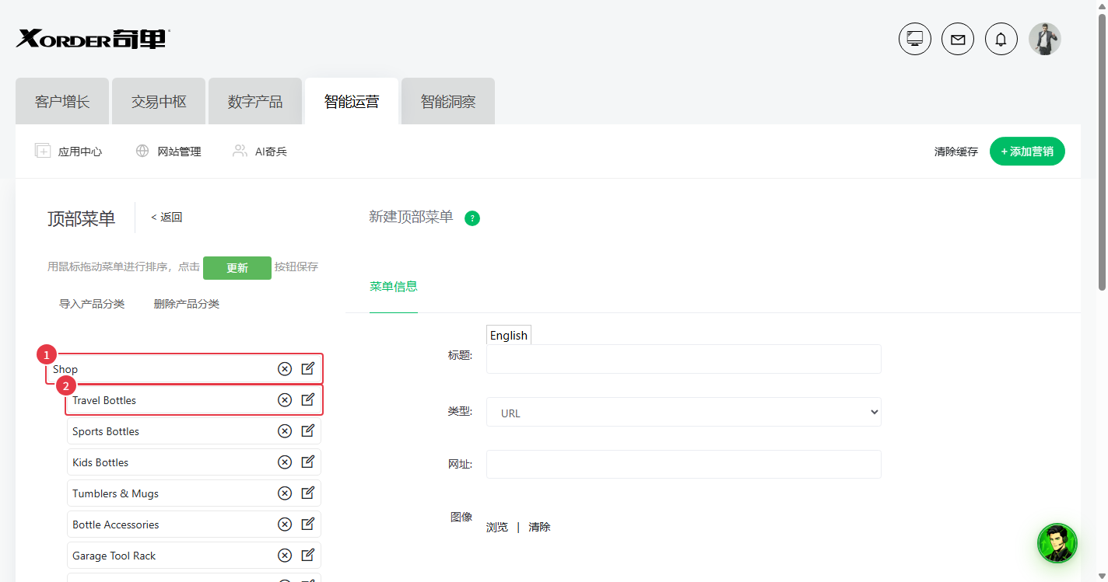The width and height of the screenshot is (1108, 582).
Task: Go back using 返回 link
Action: pos(167,218)
